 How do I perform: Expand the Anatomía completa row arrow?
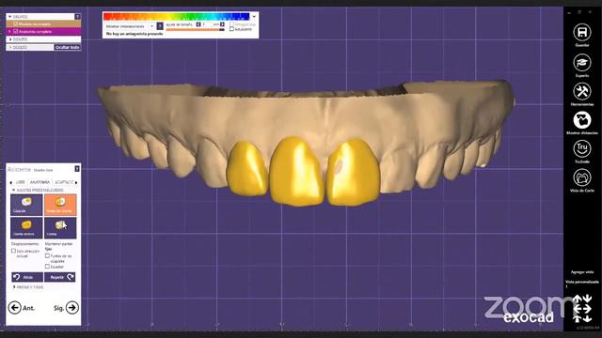pyautogui.click(x=10, y=31)
